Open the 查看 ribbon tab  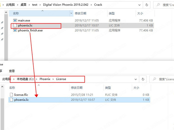tap(12, 71)
